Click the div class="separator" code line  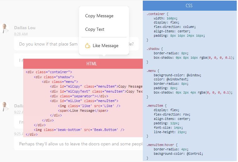pyautogui.click(x=79, y=96)
